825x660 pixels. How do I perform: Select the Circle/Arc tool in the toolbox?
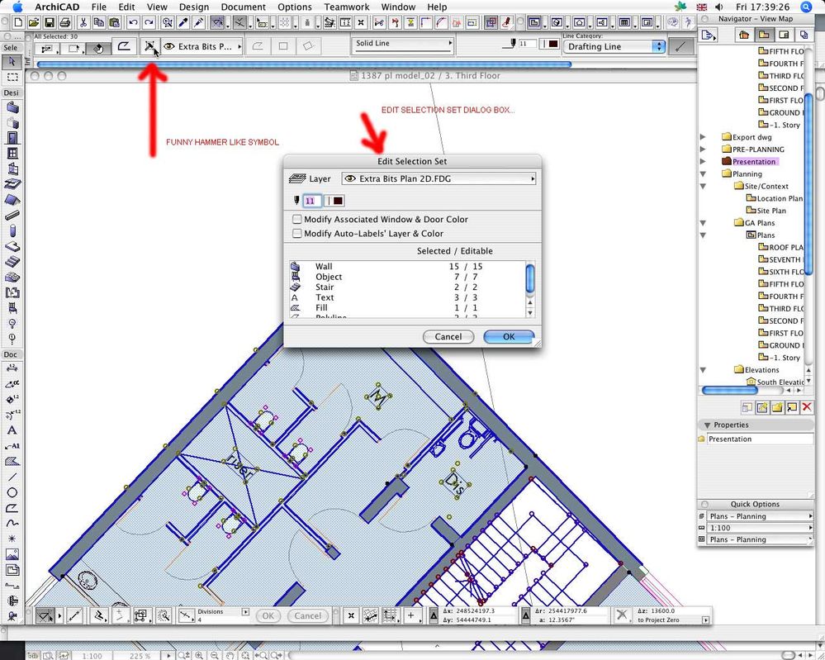click(x=12, y=492)
